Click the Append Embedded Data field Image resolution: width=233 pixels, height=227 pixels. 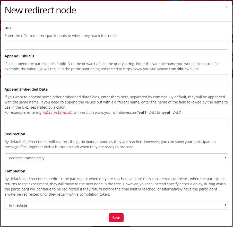116,122
